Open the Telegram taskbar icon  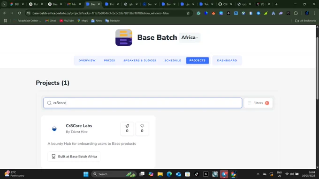coord(224,174)
